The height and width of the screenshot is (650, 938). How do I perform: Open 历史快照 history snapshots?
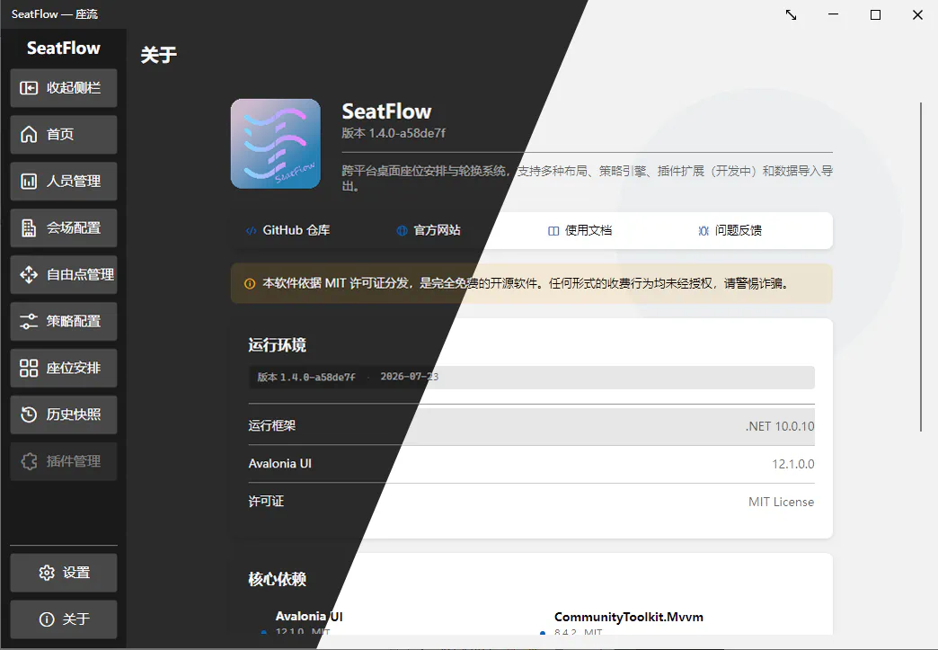point(64,414)
